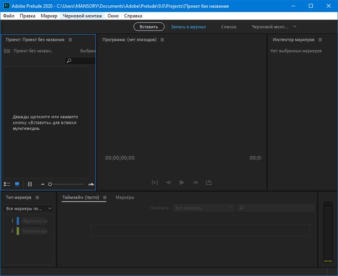Expand the 'Все маркеры по…' dropdown

coord(29,208)
